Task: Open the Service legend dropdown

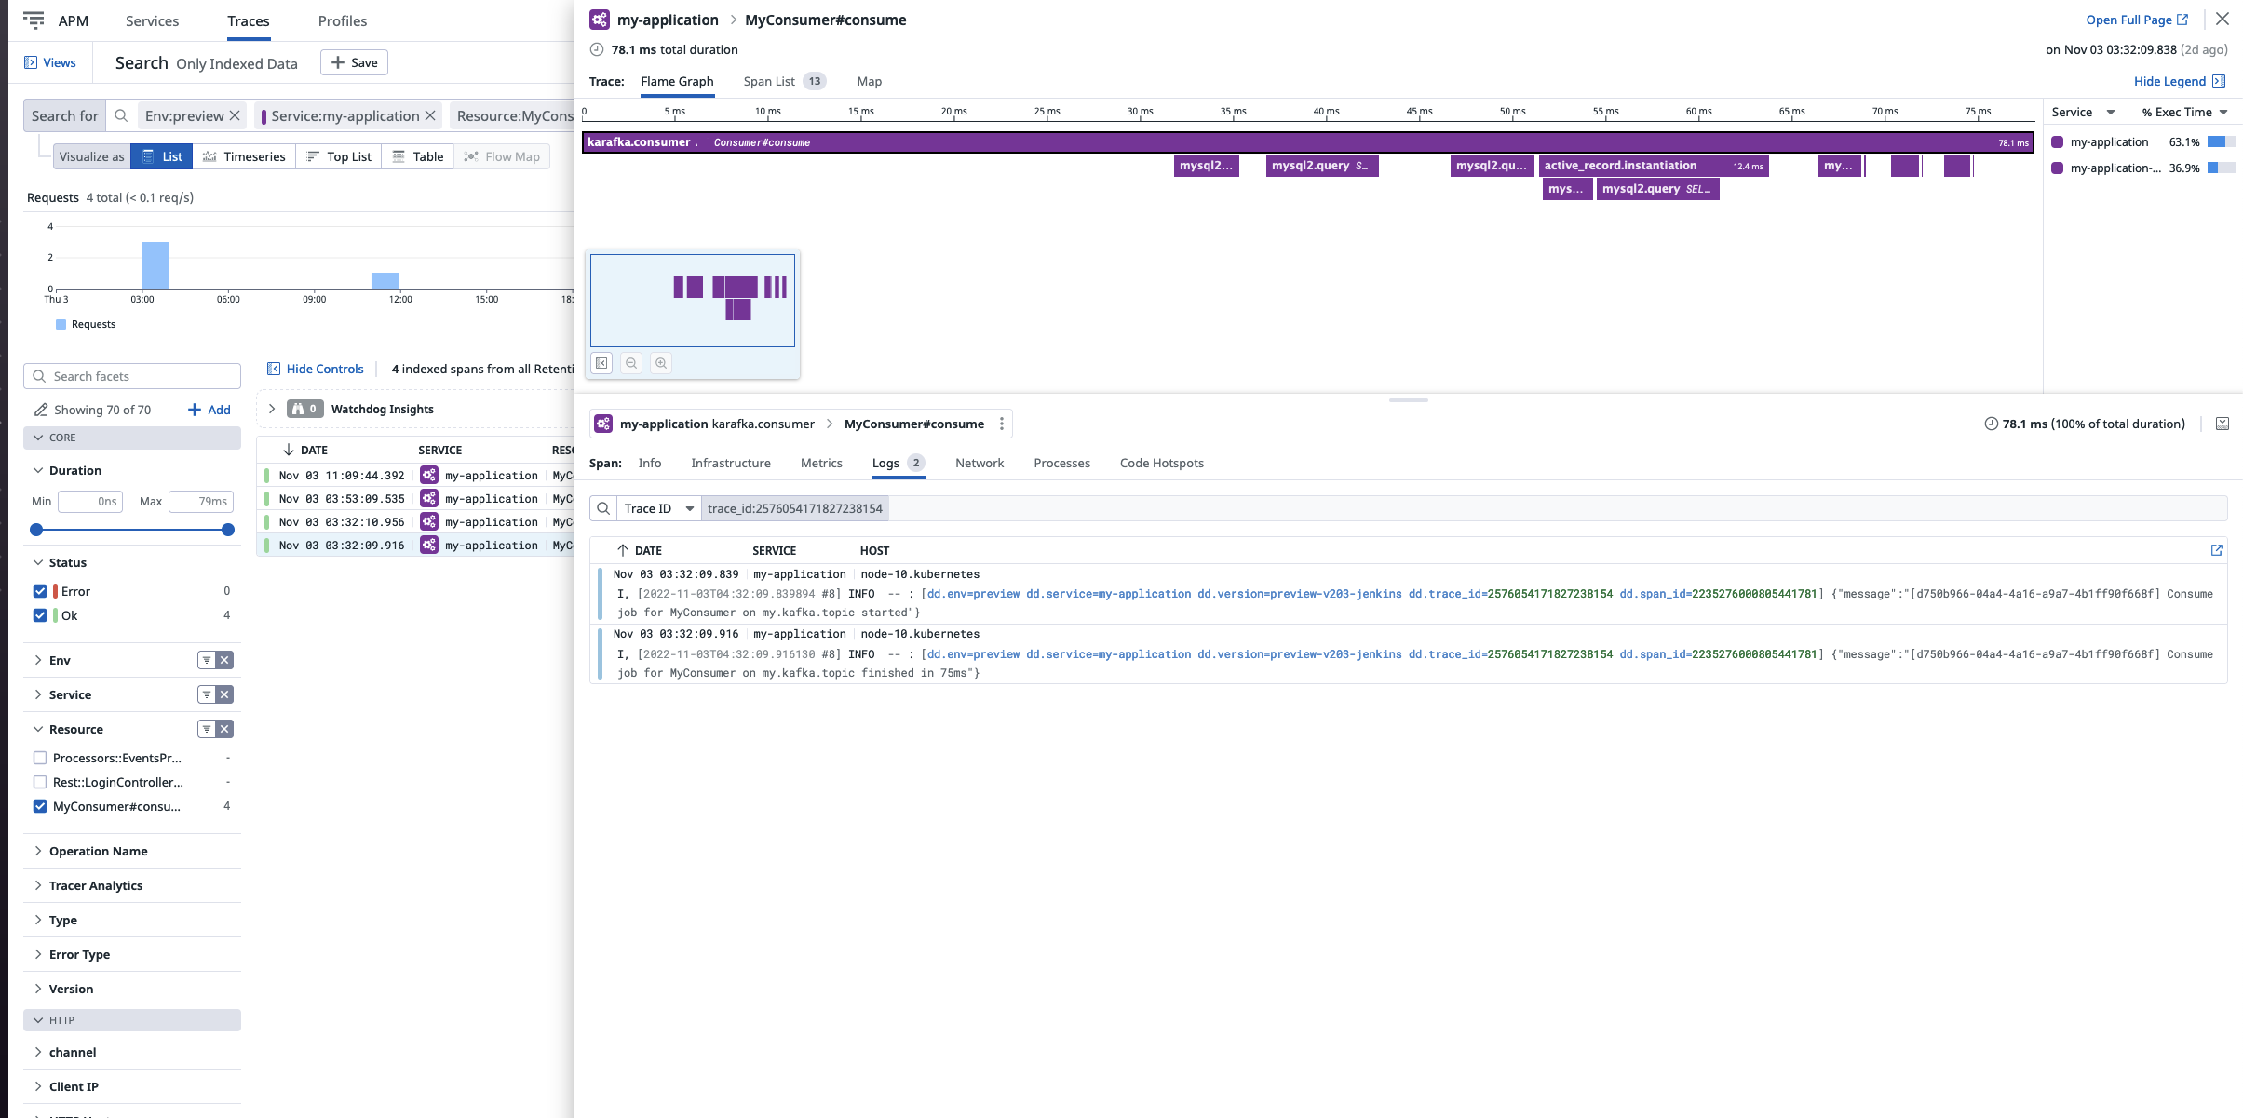Action: (2084, 112)
